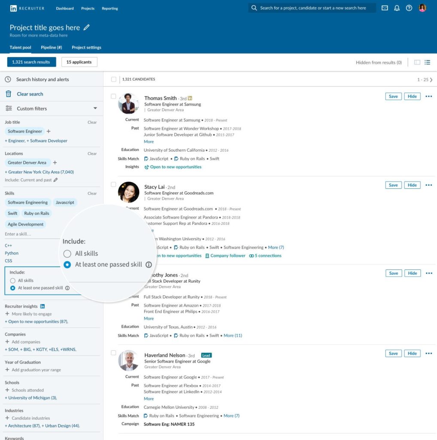View Hidden from results (0)
The height and width of the screenshot is (440, 437).
pyautogui.click(x=379, y=63)
